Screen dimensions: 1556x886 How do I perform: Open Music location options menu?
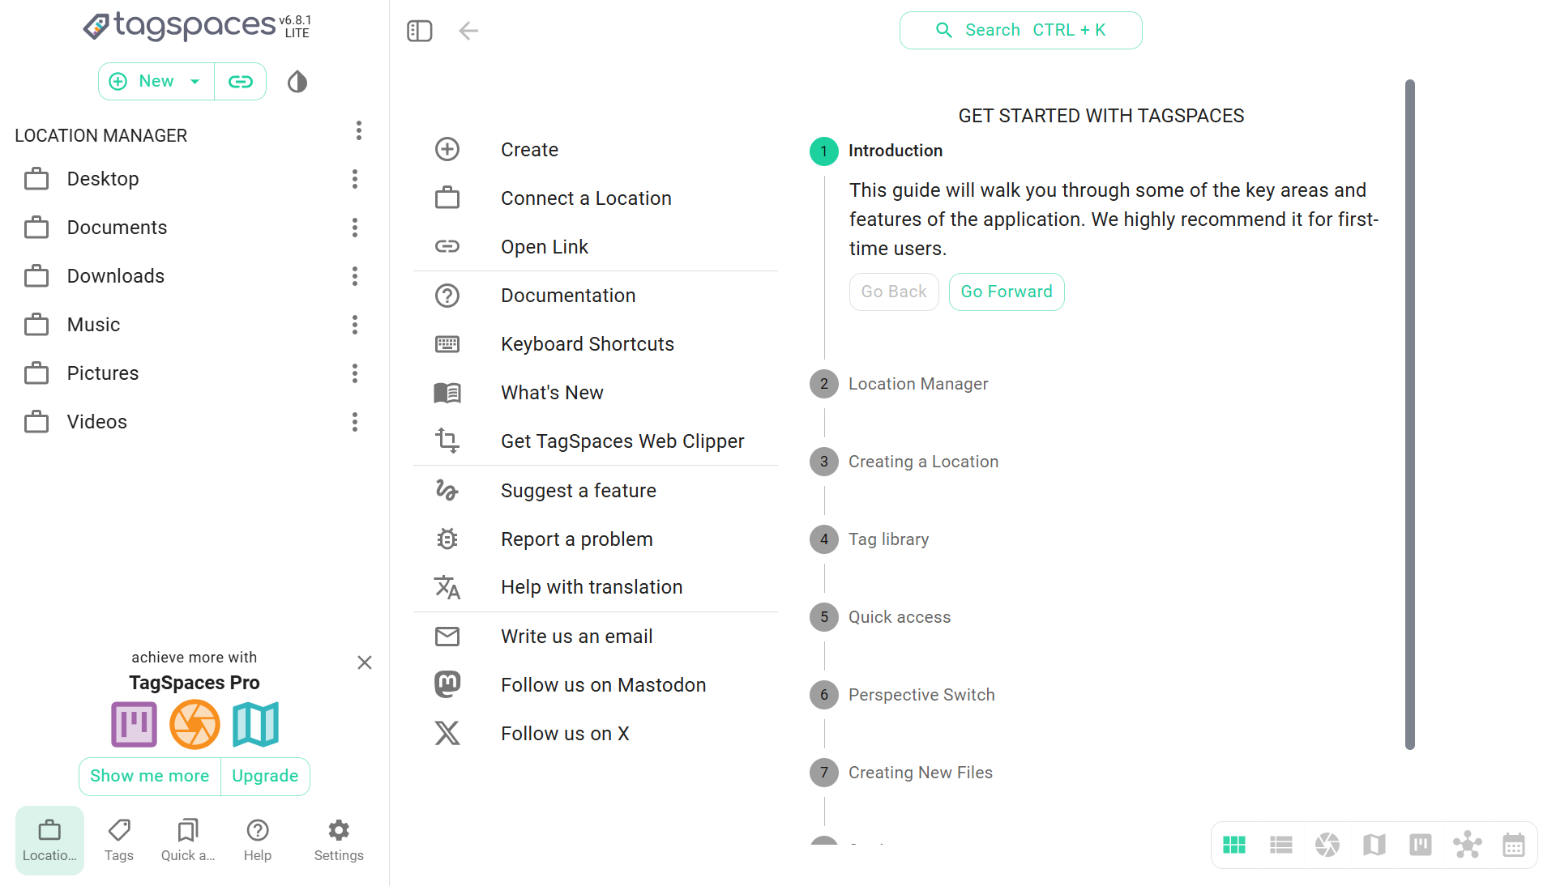click(355, 325)
